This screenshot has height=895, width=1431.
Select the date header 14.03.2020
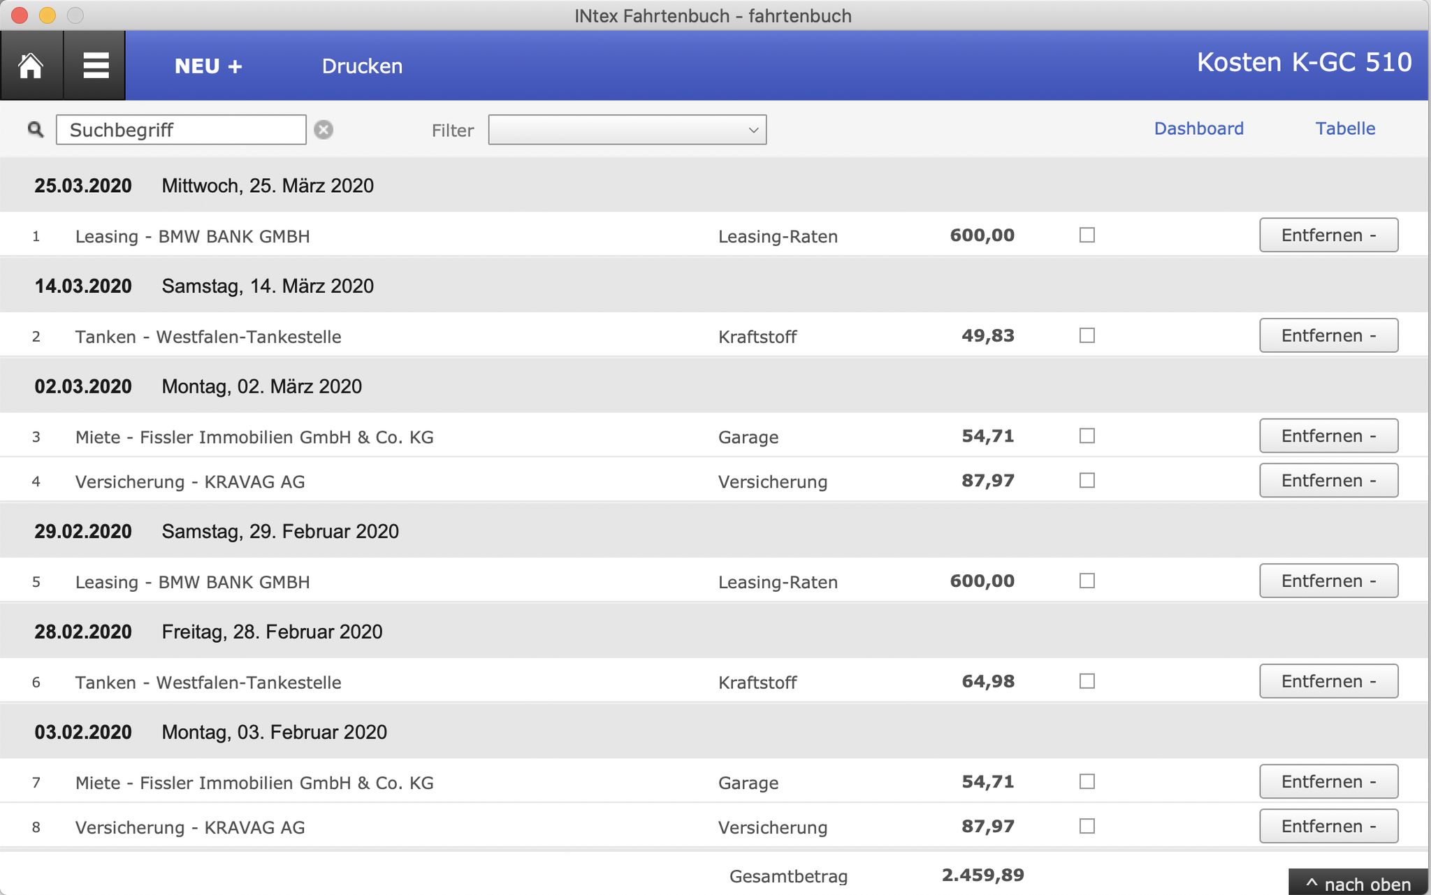point(83,286)
